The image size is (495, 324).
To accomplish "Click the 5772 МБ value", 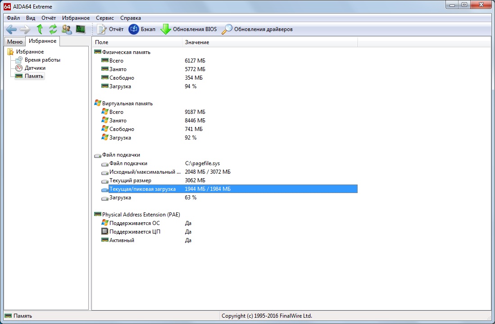I will point(195,69).
